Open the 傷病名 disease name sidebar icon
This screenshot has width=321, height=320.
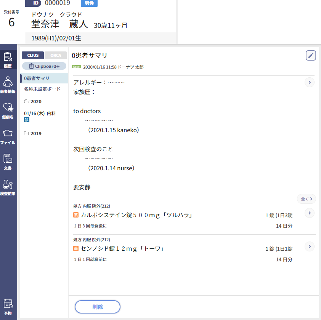[x=8, y=111]
